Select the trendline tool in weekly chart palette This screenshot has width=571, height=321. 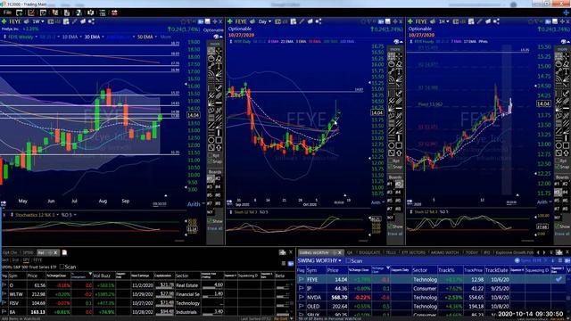pyautogui.click(x=211, y=66)
